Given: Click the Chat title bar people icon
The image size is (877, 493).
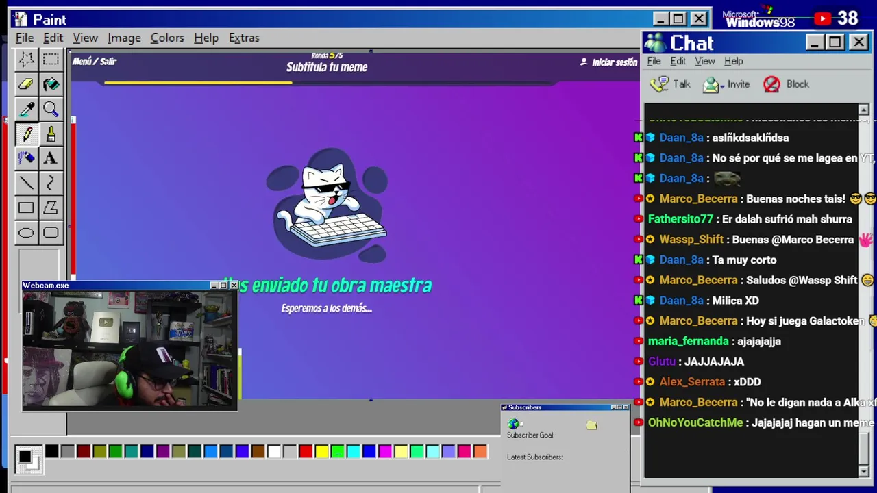Looking at the screenshot, I should pos(655,42).
